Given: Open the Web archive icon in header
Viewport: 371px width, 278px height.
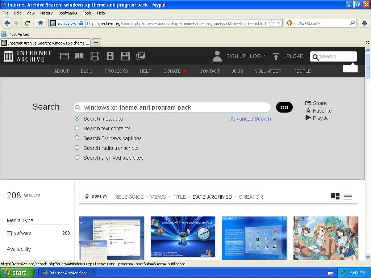Looking at the screenshot, I should click(64, 56).
